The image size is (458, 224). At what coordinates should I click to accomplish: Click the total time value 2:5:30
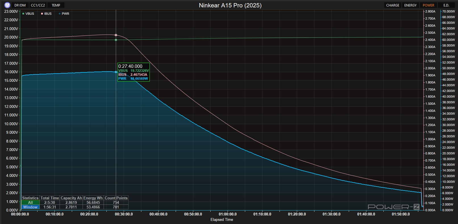coord(50,202)
